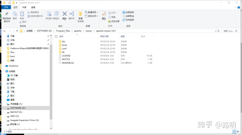Open the blue help question mark

[x=239, y=7]
